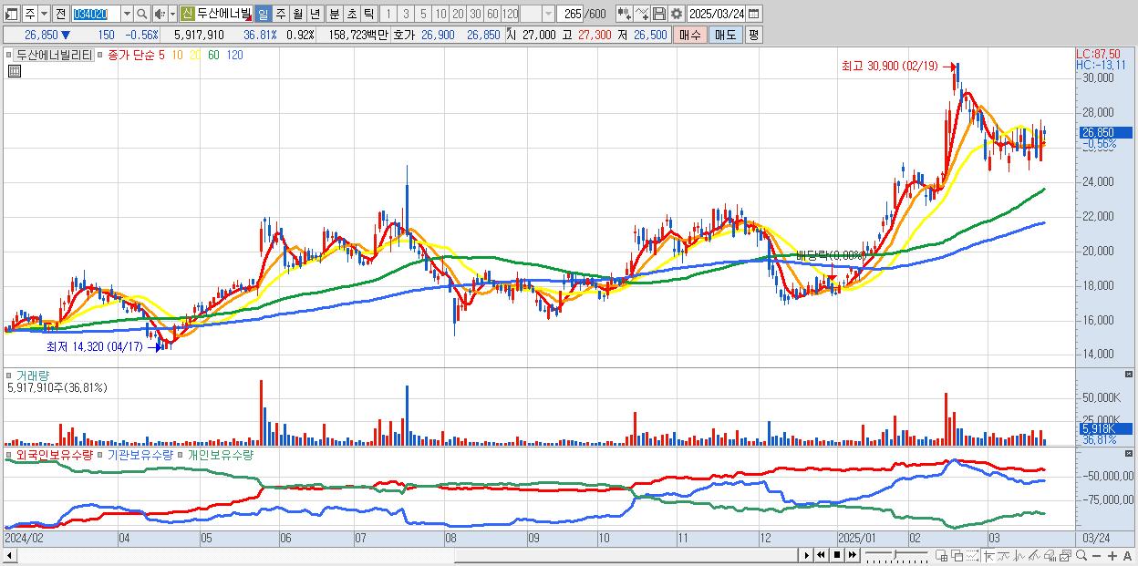Select the 분 minute period toggle
The width and height of the screenshot is (1138, 566).
pos(335,14)
